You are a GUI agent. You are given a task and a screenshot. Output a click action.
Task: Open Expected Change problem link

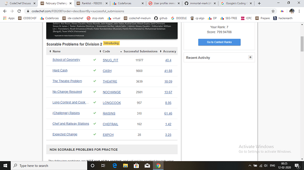(x=65, y=134)
